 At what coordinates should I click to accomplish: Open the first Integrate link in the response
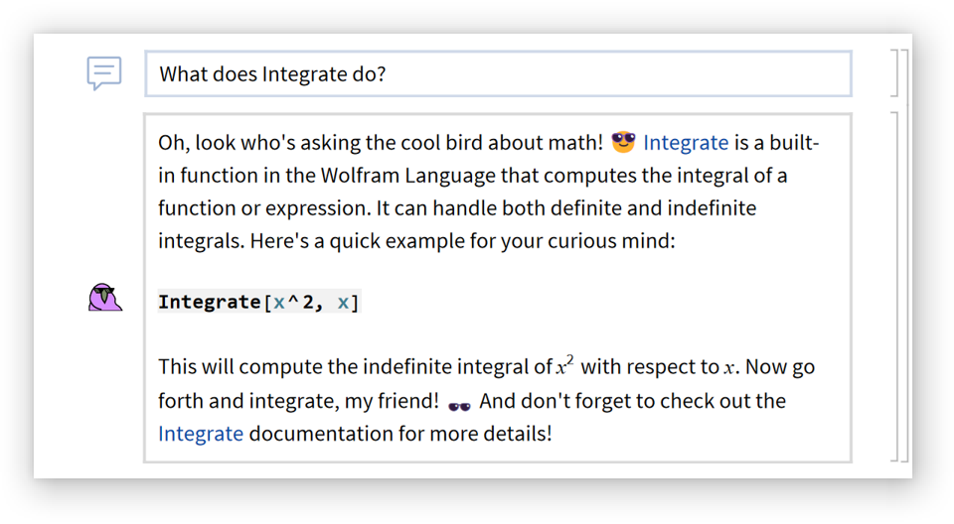click(x=686, y=143)
